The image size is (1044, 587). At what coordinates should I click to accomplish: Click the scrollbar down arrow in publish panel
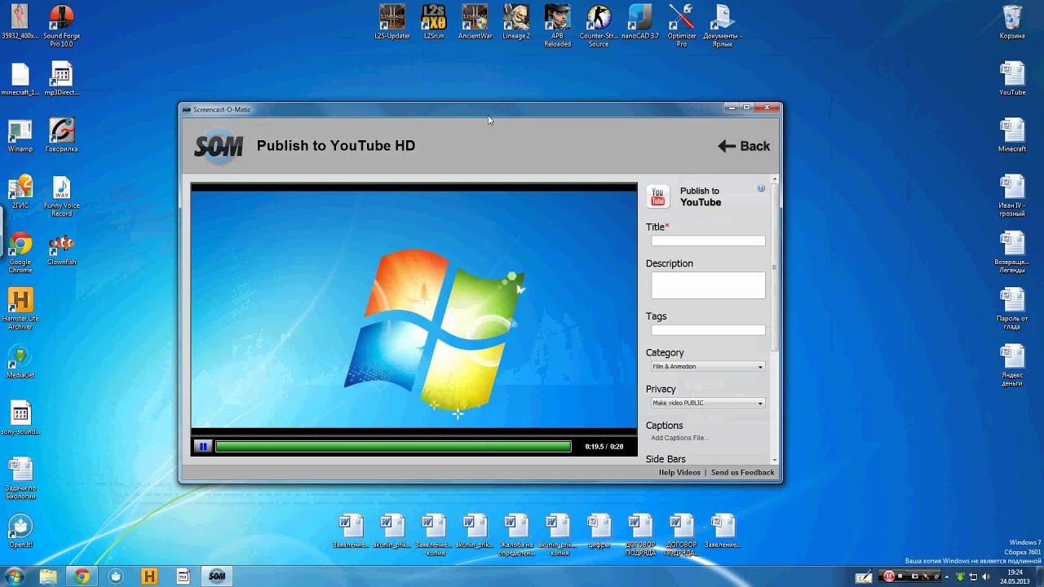click(775, 461)
